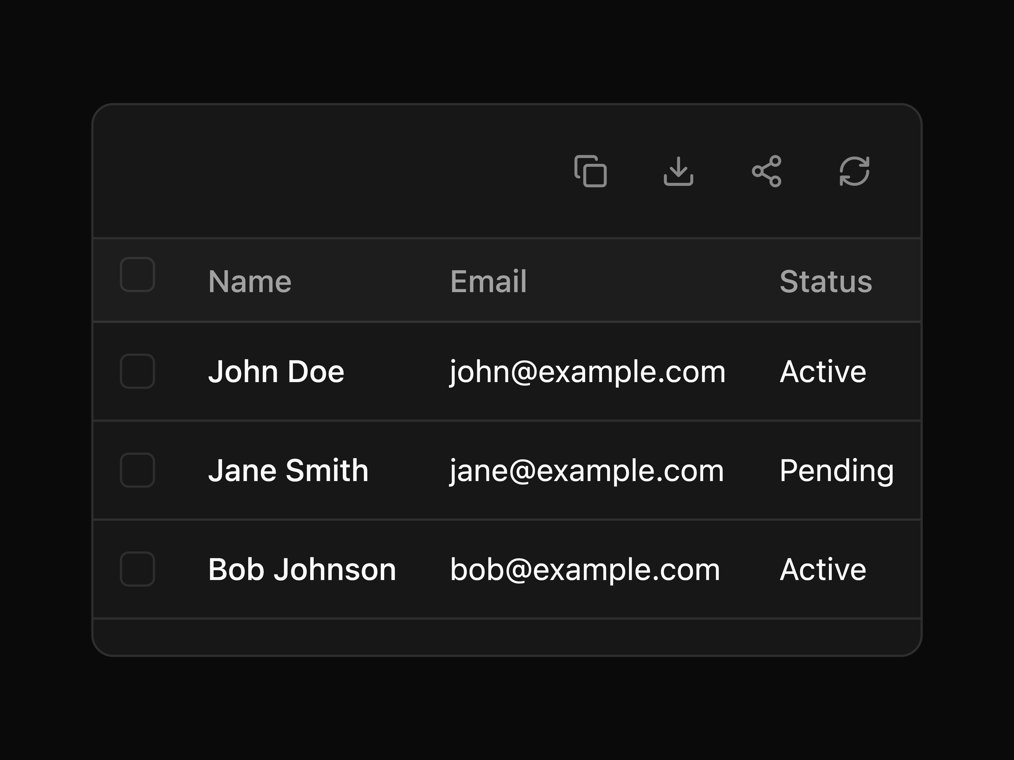Select the Bob Johnson name cell
1014x760 pixels.
pyautogui.click(x=302, y=569)
